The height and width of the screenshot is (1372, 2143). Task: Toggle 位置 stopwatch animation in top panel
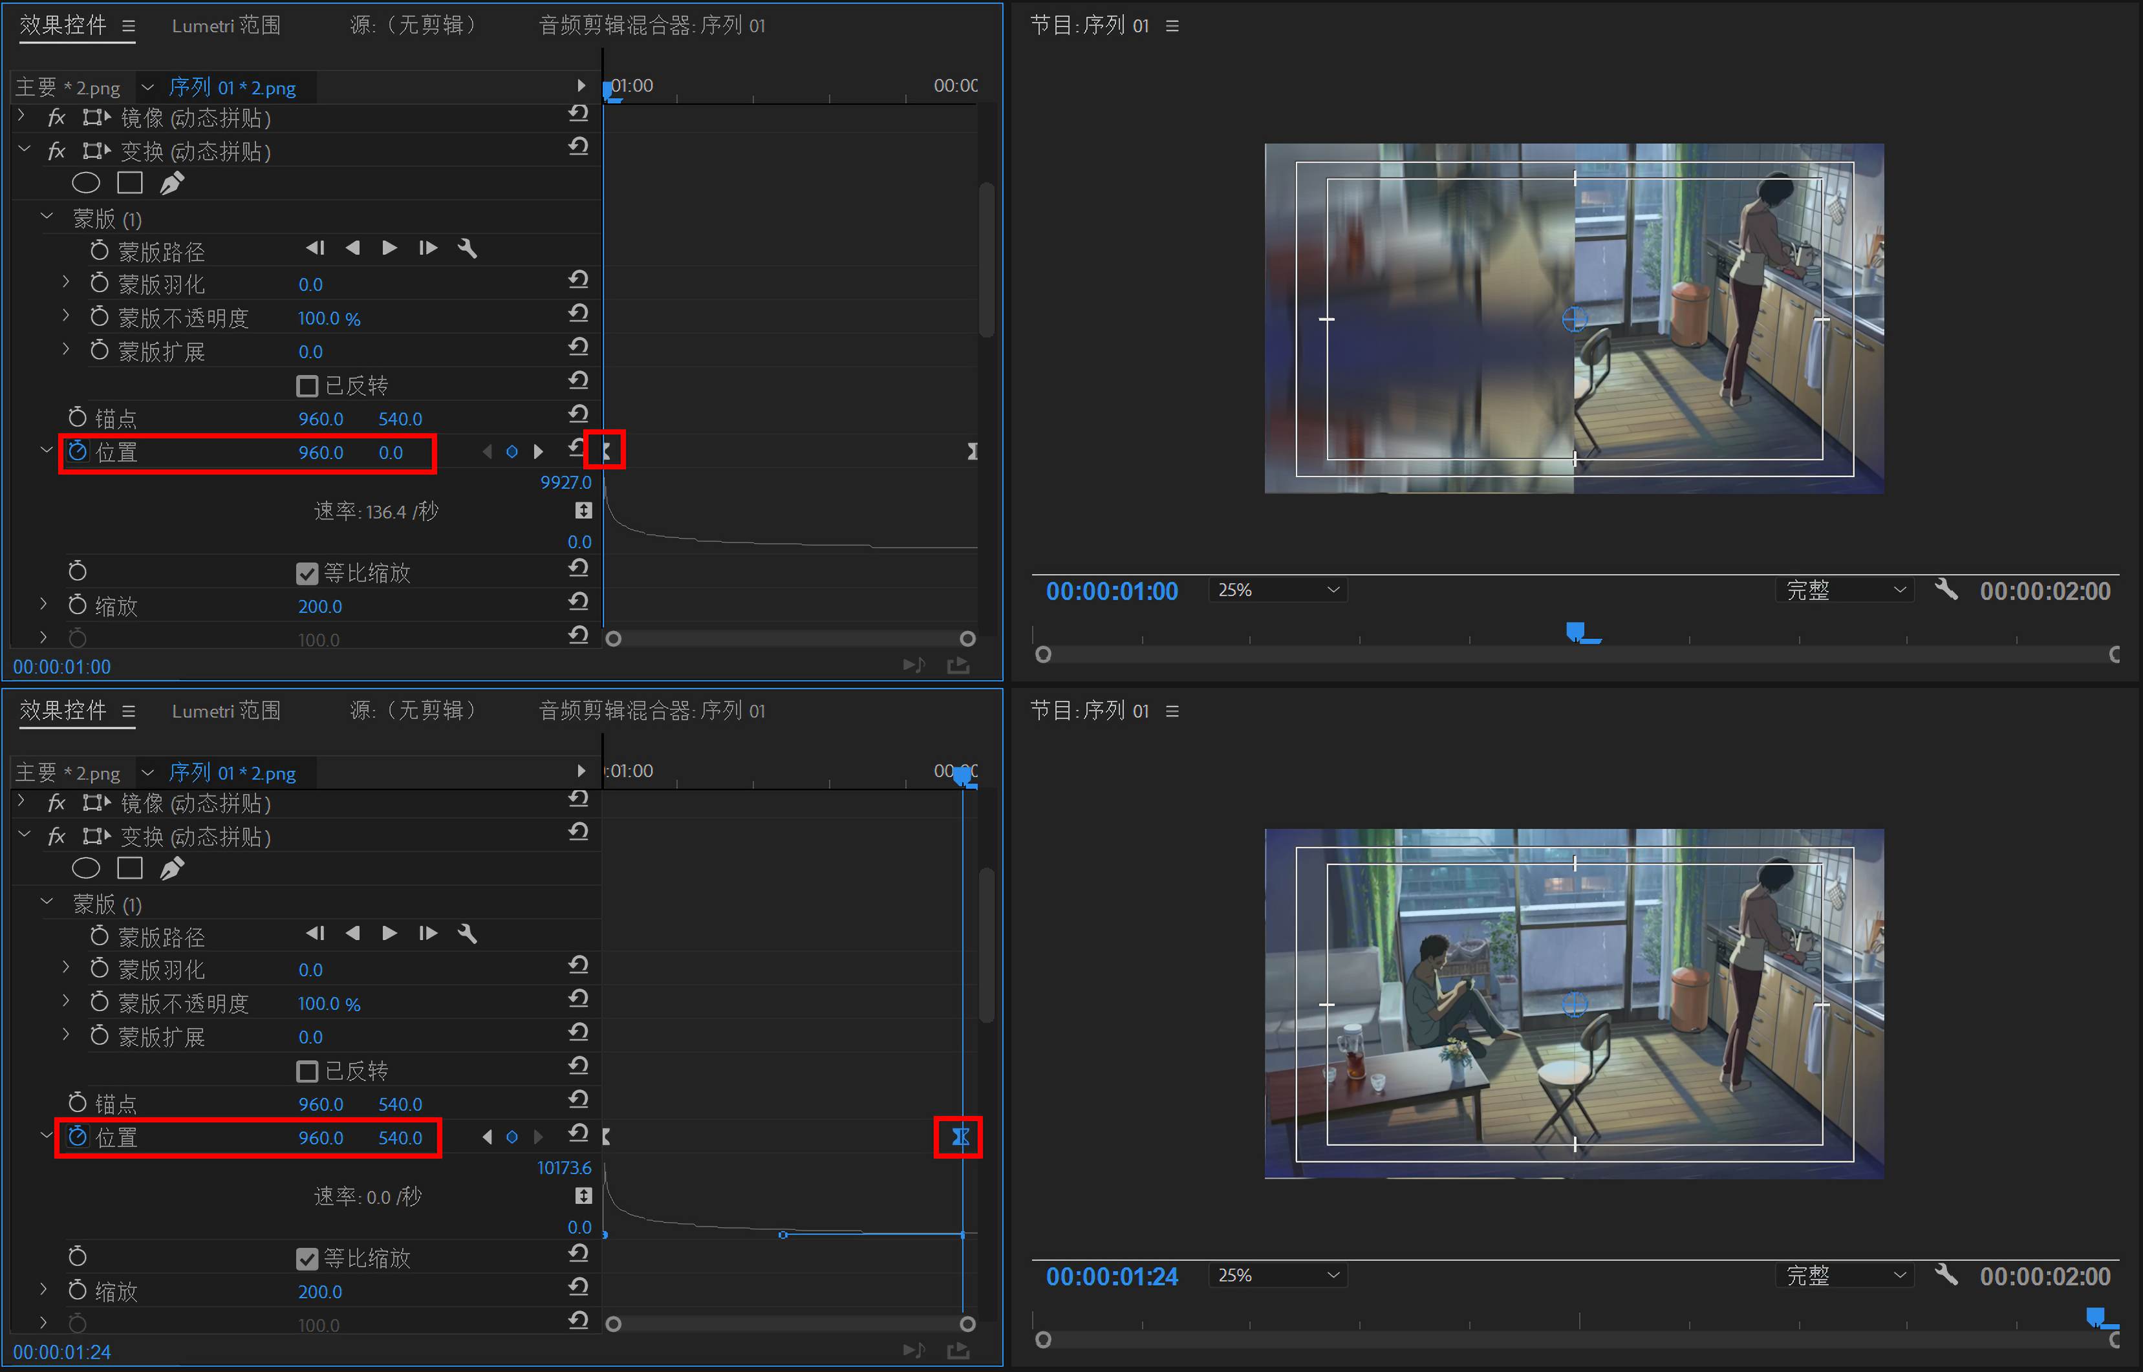(x=78, y=452)
